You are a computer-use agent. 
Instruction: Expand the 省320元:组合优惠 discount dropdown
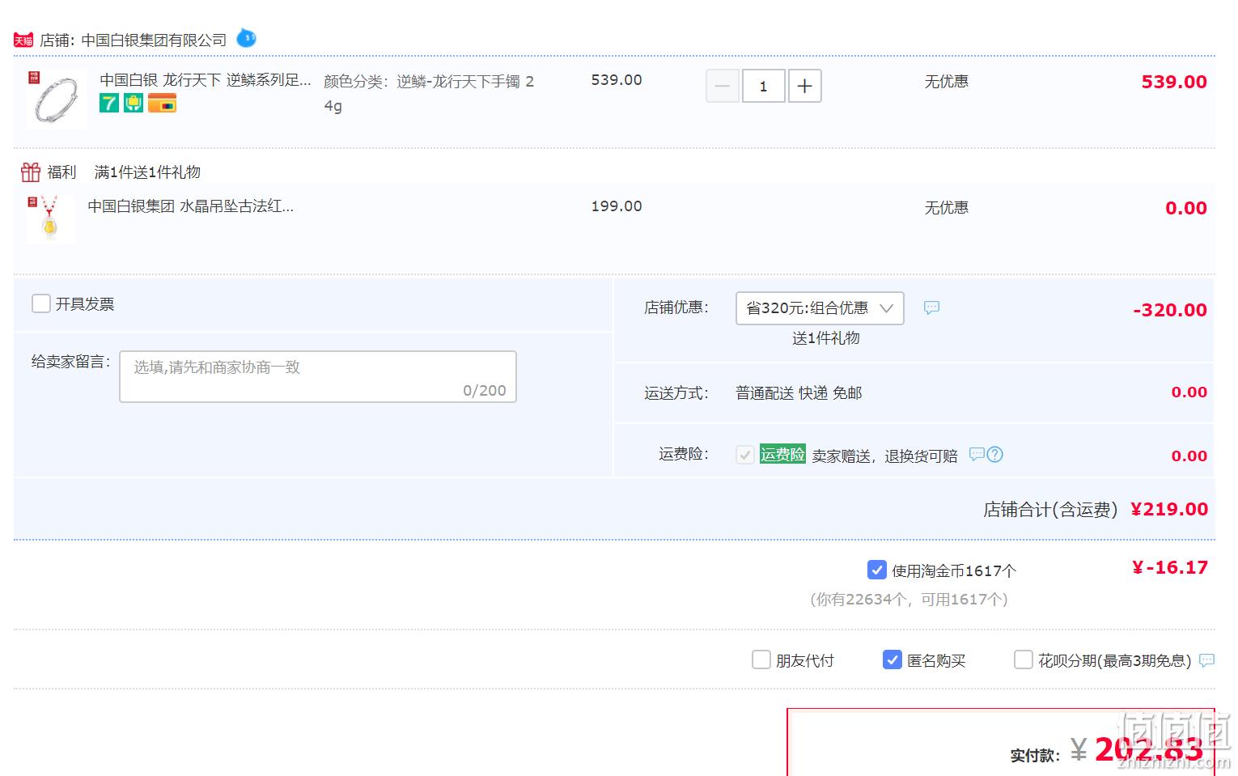tap(820, 308)
